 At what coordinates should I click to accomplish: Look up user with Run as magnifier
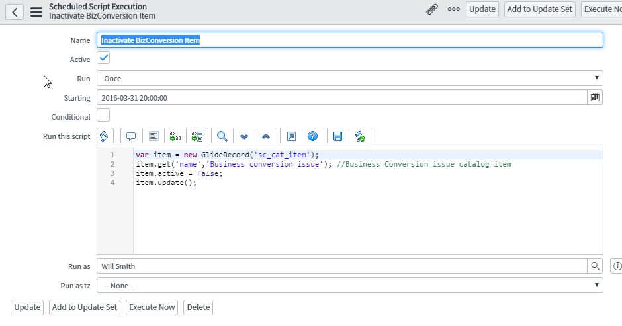point(595,266)
